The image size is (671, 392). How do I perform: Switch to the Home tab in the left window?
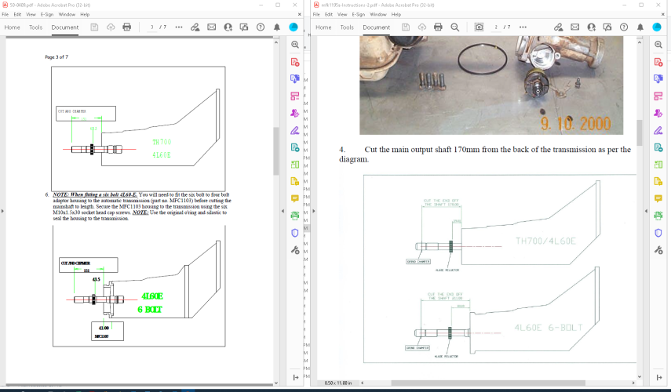(12, 27)
